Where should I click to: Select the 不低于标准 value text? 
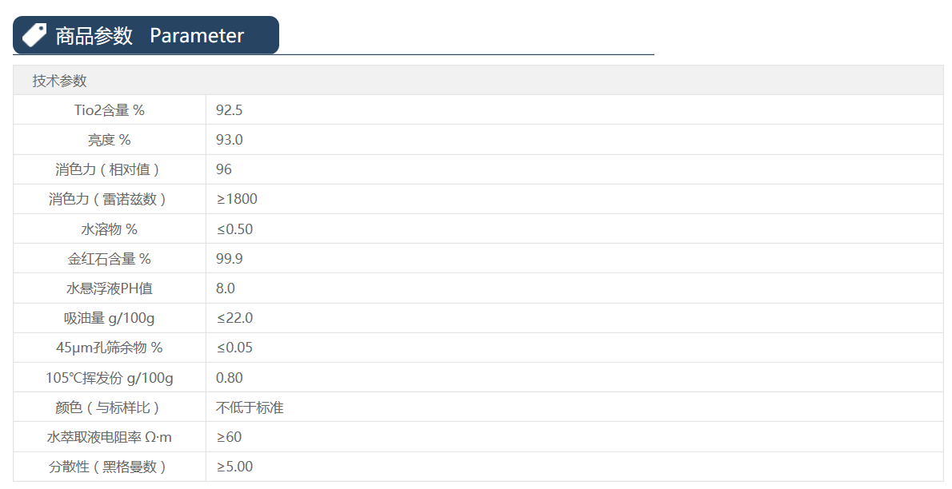point(250,407)
